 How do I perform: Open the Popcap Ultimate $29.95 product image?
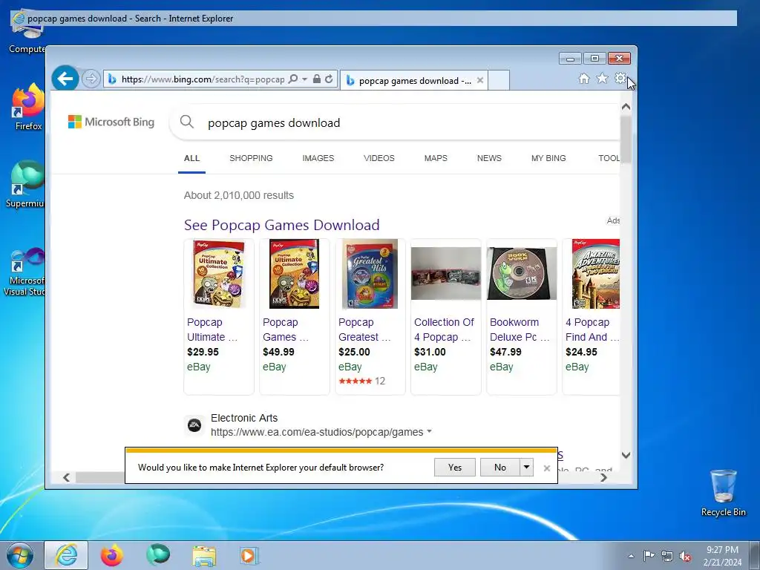[219, 274]
